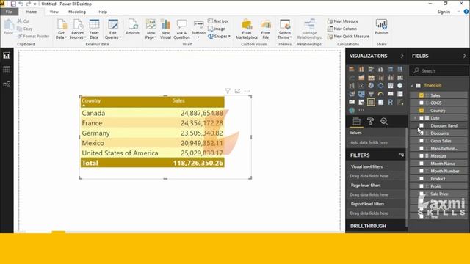This screenshot has height=264, width=470.
Task: Select the Card visualization
Action: (390, 94)
